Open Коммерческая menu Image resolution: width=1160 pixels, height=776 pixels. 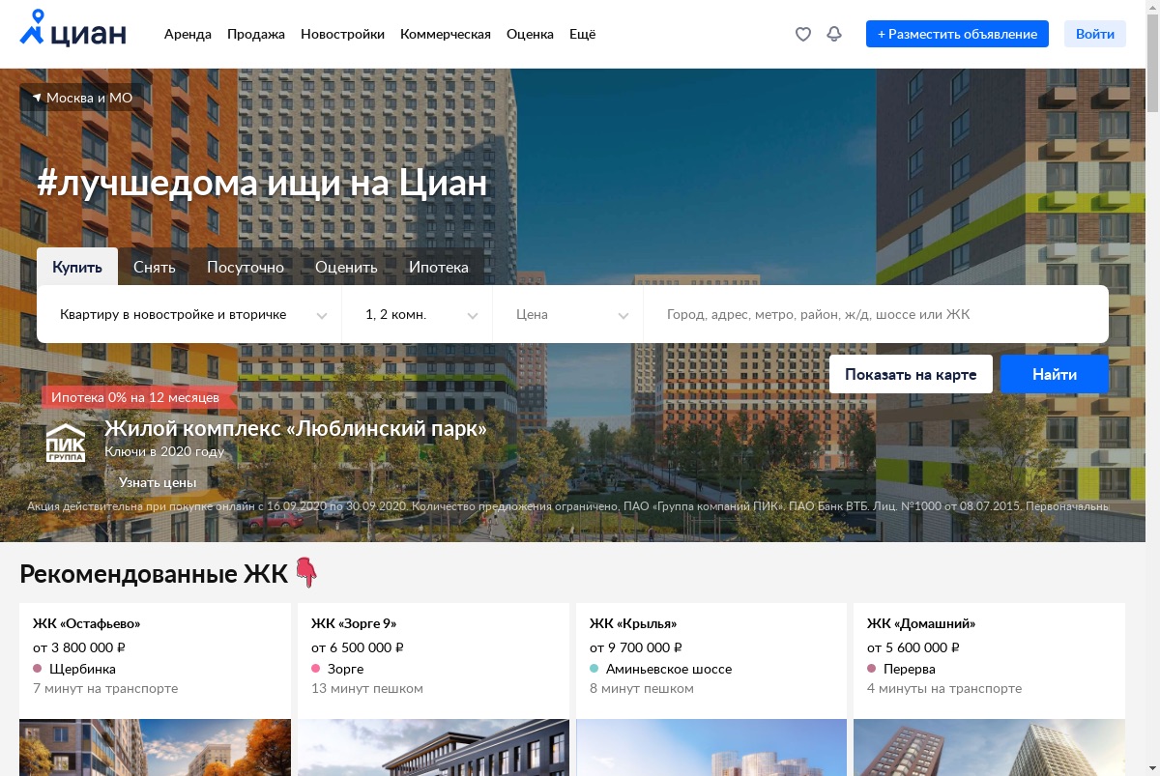tap(446, 34)
